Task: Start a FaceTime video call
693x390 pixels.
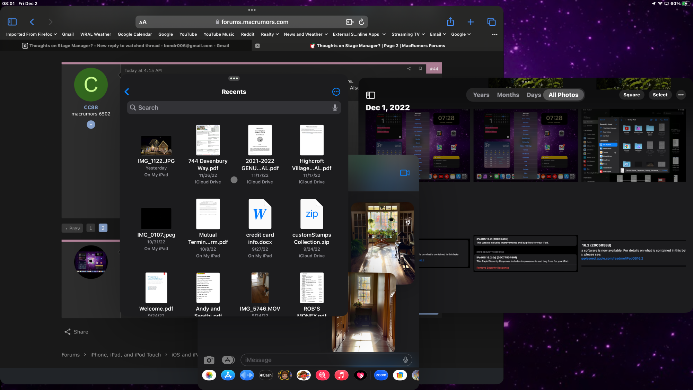Action: tap(405, 173)
